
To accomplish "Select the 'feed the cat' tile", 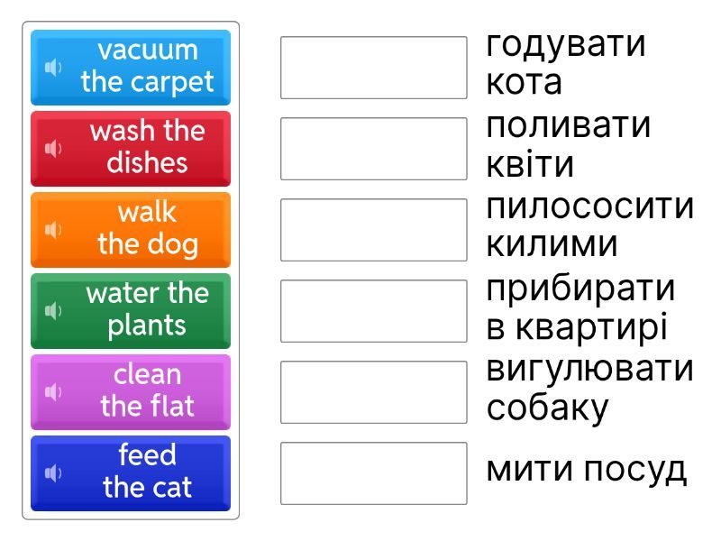I will [x=131, y=472].
